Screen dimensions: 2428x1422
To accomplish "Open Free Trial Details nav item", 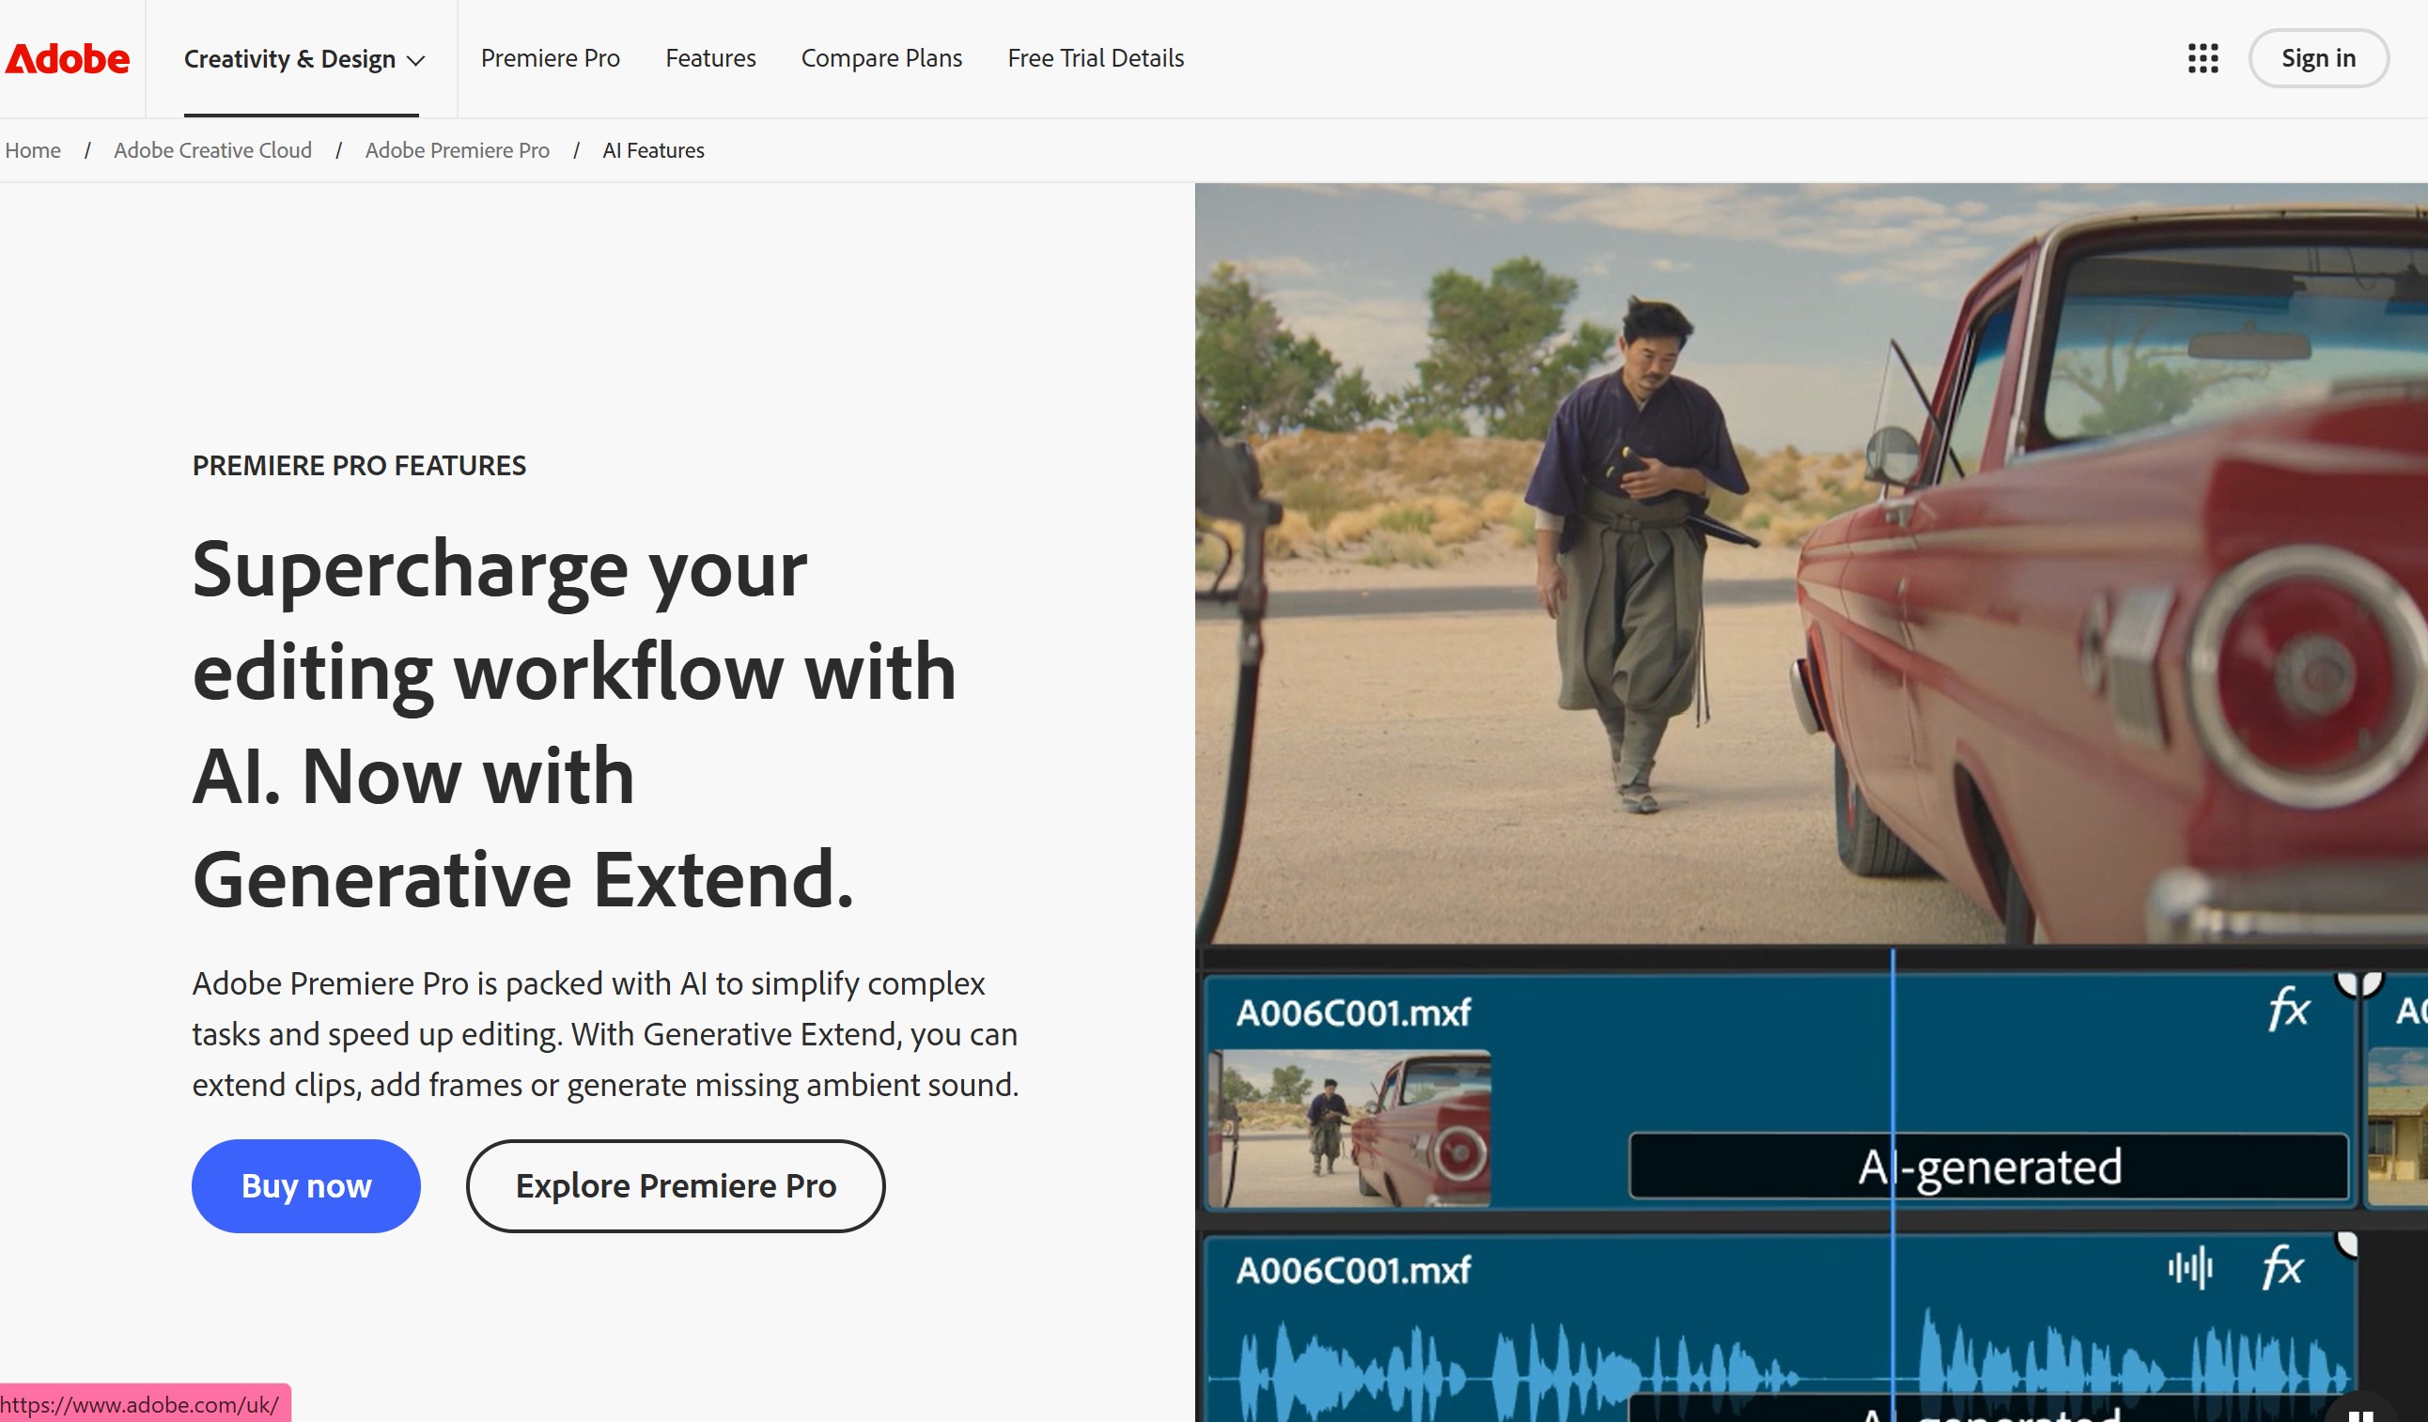I will pos(1096,58).
